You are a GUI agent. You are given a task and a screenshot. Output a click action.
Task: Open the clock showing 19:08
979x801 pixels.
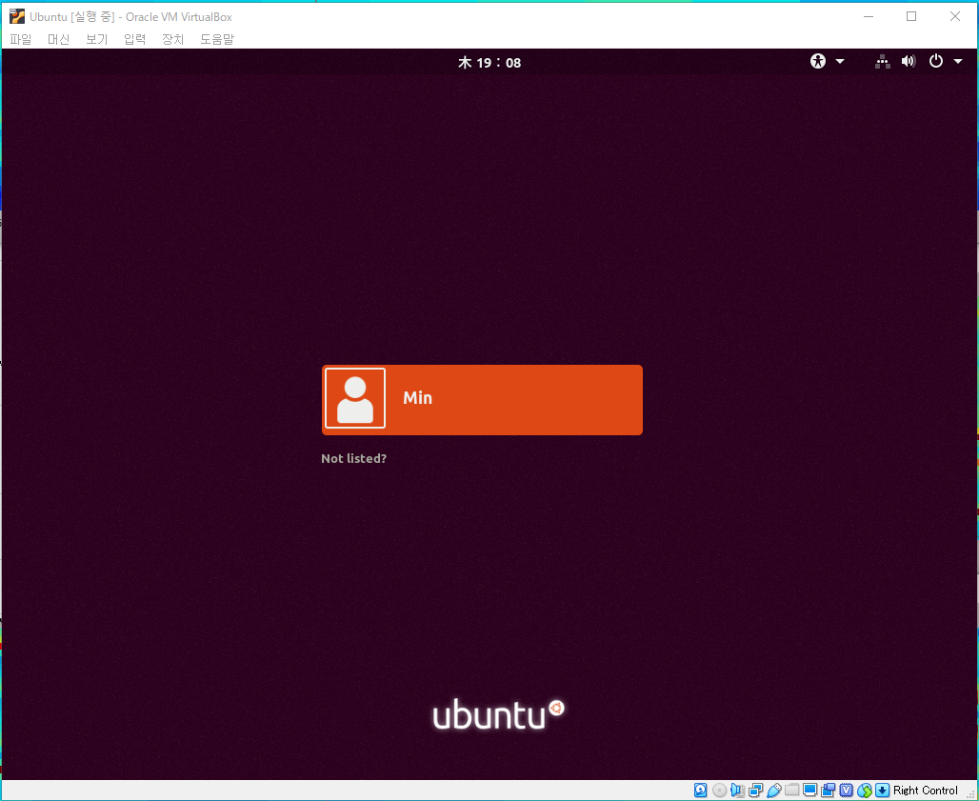pyautogui.click(x=489, y=63)
